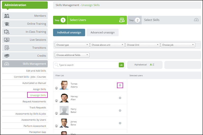Open Members menu item
The image size is (203, 135).
tap(25, 16)
